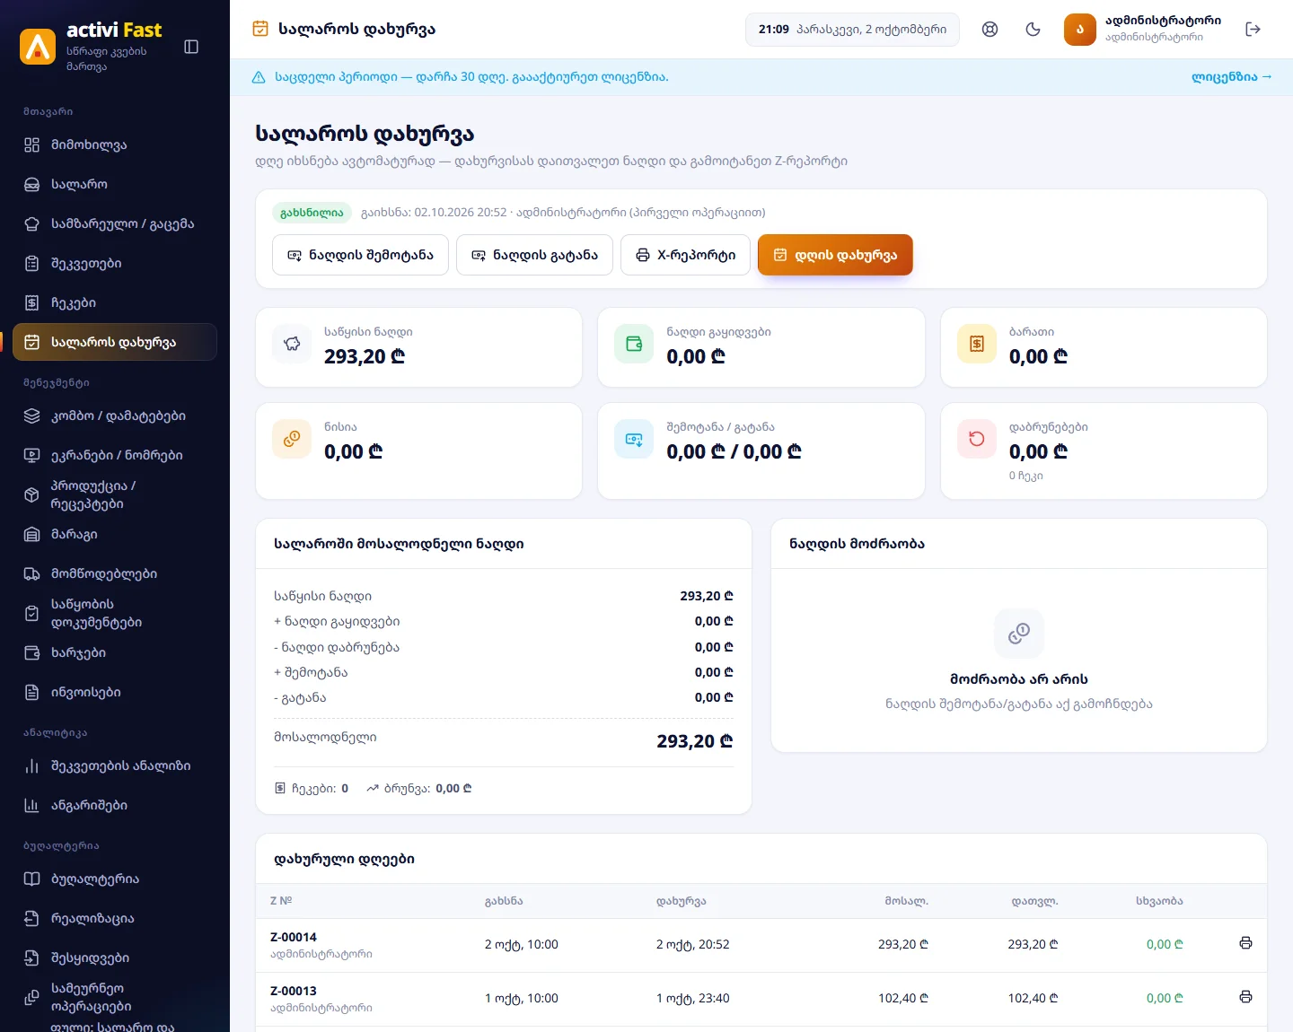
Task: Open სამზარეულო / გაცემა section
Action: [115, 224]
